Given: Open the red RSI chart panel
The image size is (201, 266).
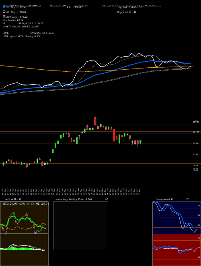Looking at the screenshot, I should [x=176, y=250].
